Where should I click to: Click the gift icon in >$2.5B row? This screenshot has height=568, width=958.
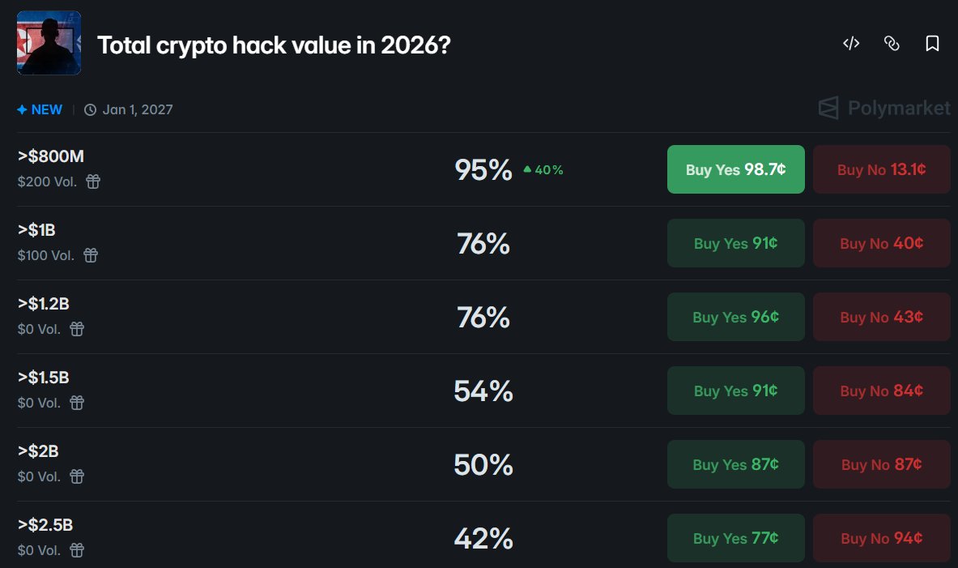point(77,550)
